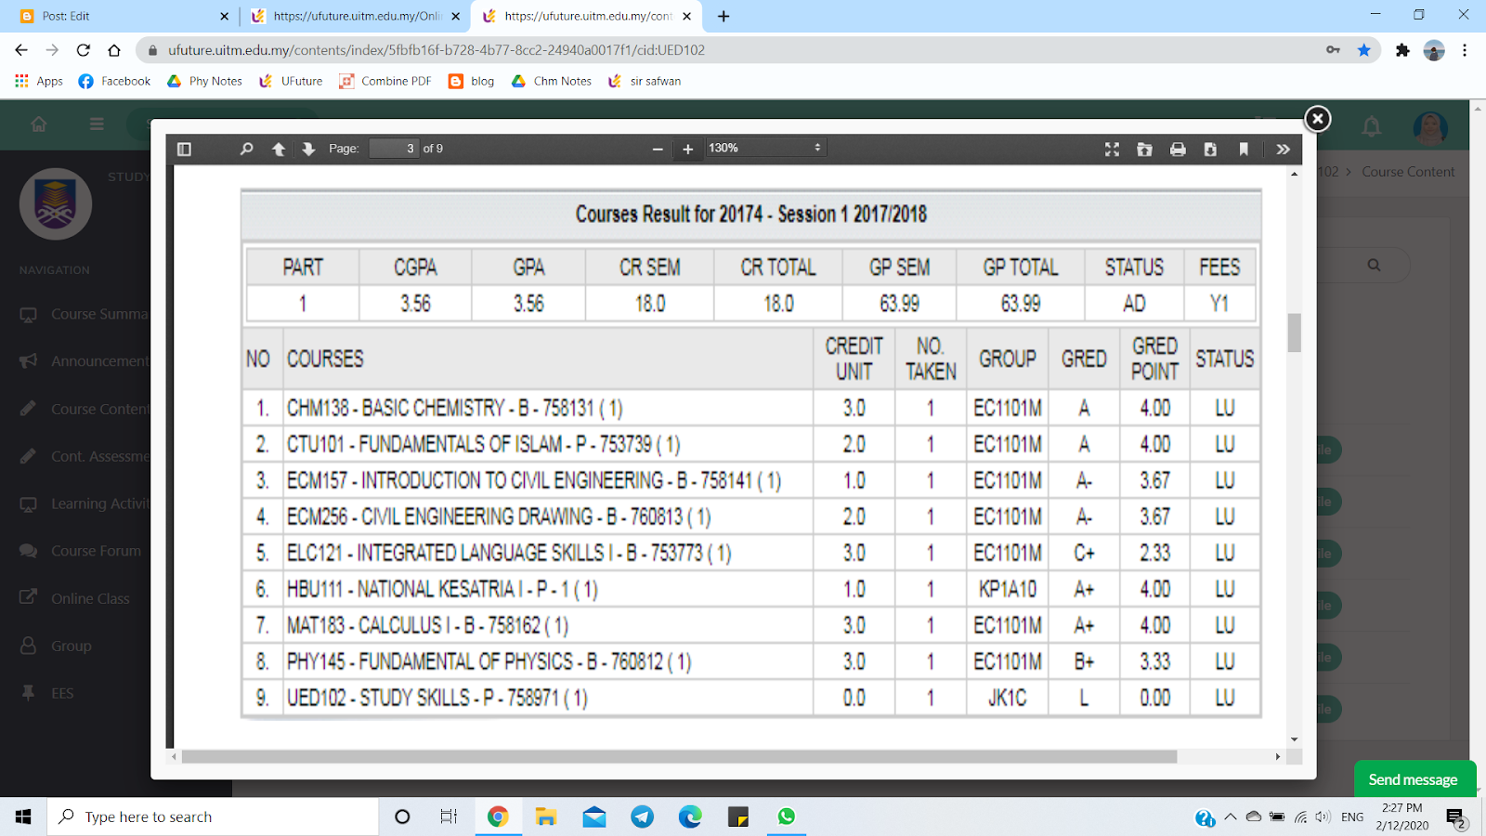
Task: Click the taskbar search box
Action: pos(213,816)
